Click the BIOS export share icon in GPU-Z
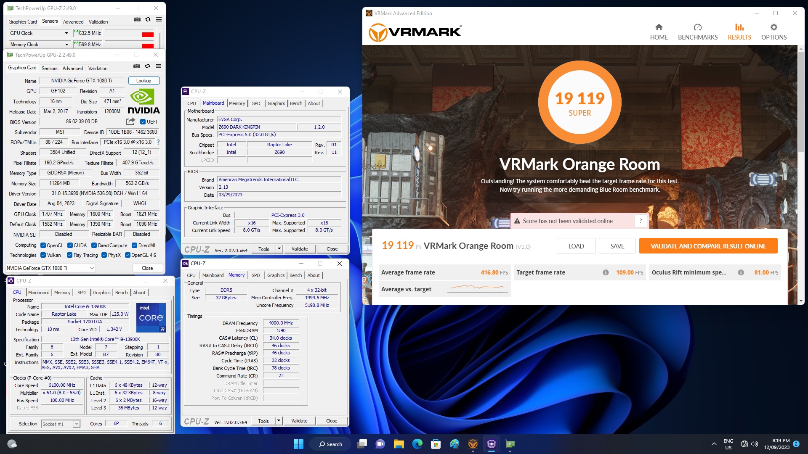This screenshot has height=454, width=808. pos(130,121)
